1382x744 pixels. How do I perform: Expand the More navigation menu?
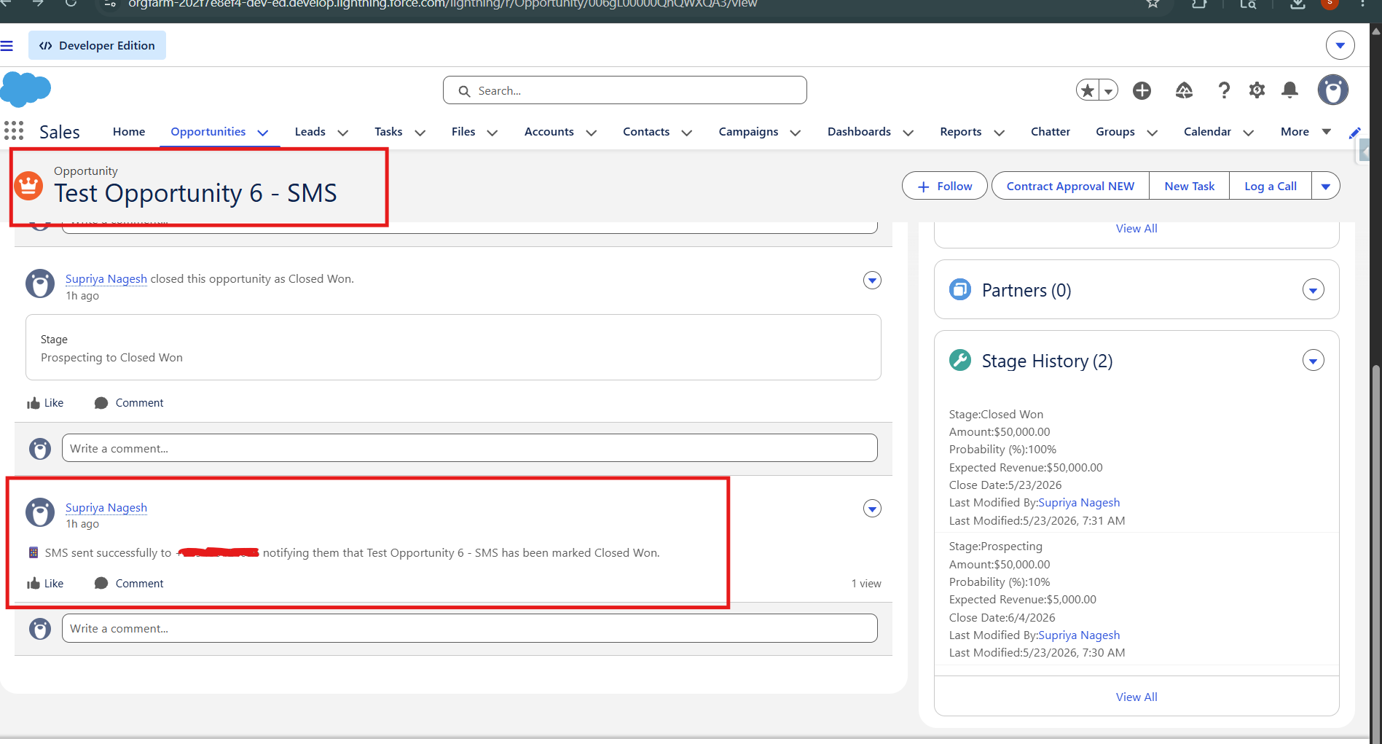tap(1306, 132)
